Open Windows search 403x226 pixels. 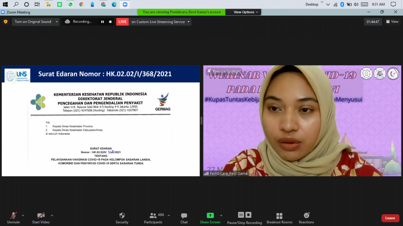[x=16, y=4]
